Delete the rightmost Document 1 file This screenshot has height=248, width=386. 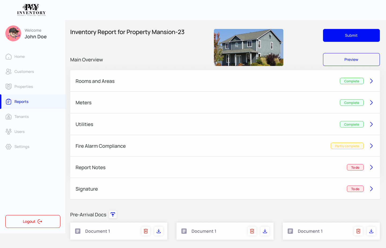(x=358, y=231)
